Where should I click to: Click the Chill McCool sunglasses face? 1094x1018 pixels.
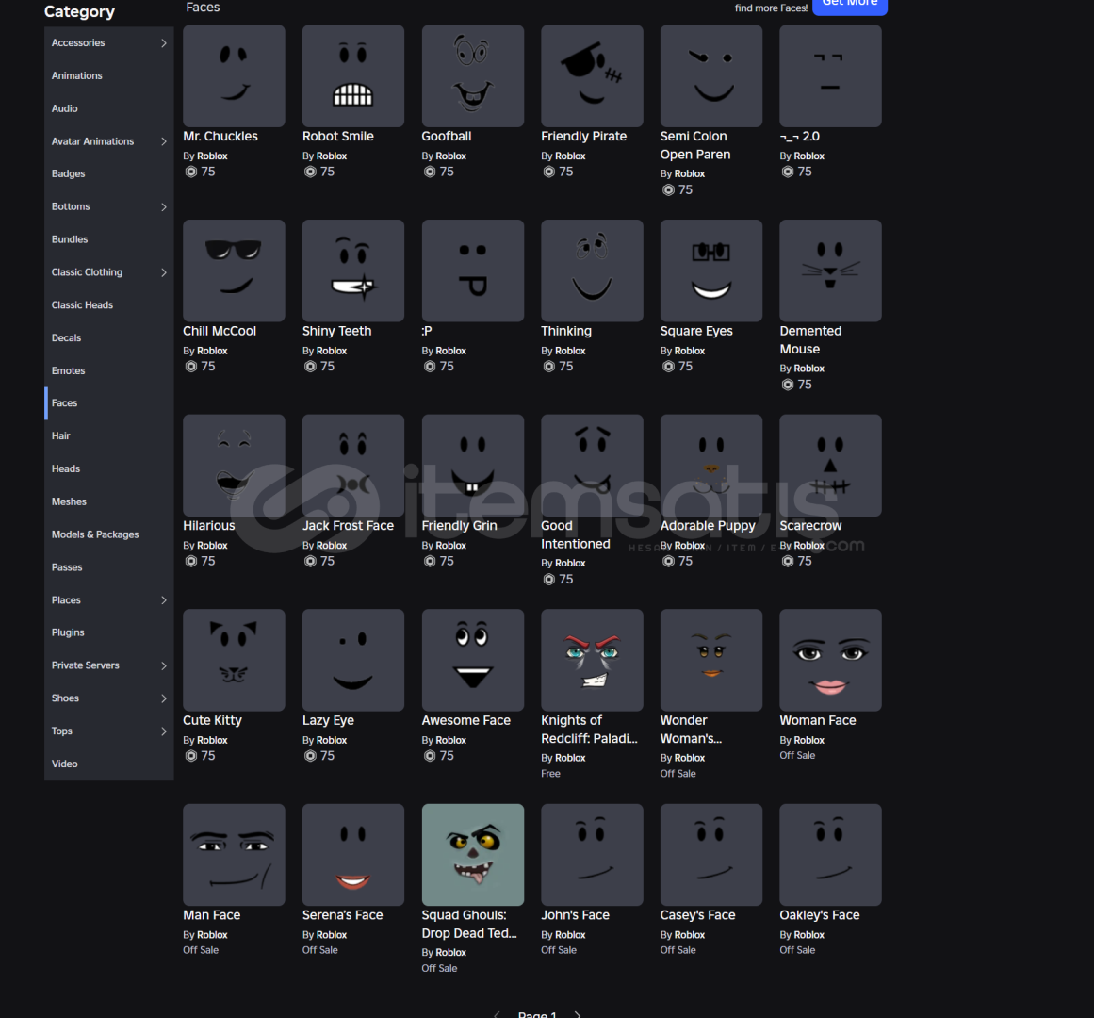point(234,271)
